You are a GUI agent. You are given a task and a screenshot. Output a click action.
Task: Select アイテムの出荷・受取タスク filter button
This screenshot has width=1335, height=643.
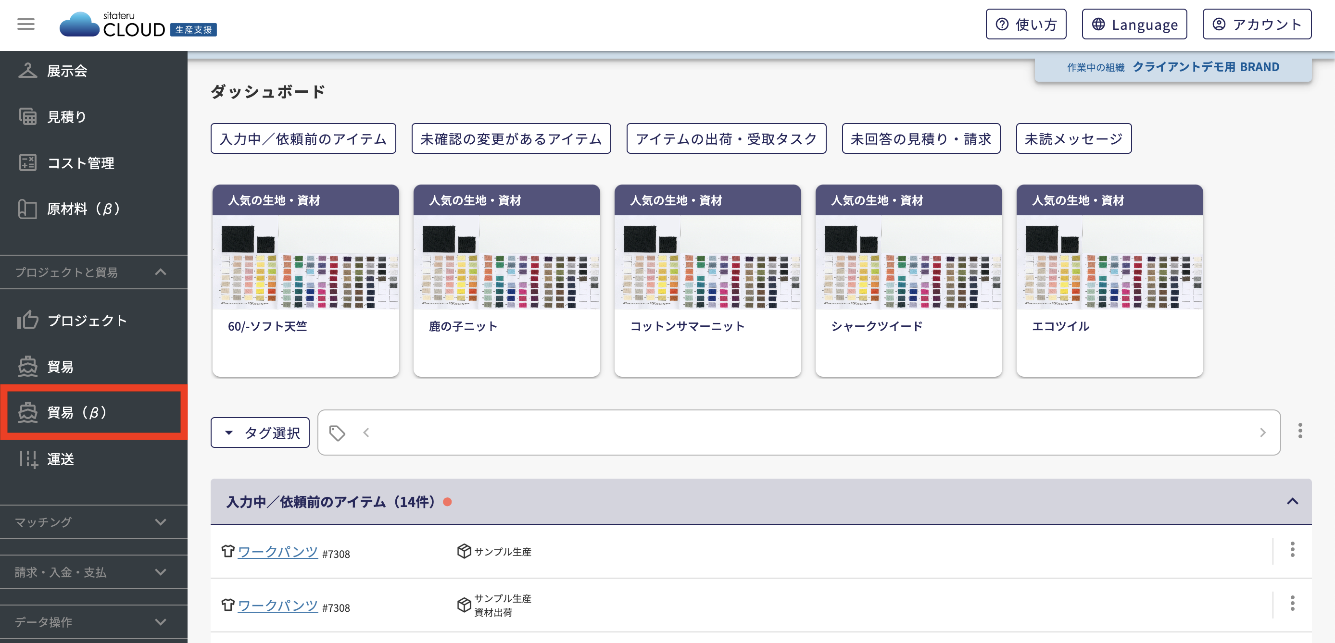[726, 139]
